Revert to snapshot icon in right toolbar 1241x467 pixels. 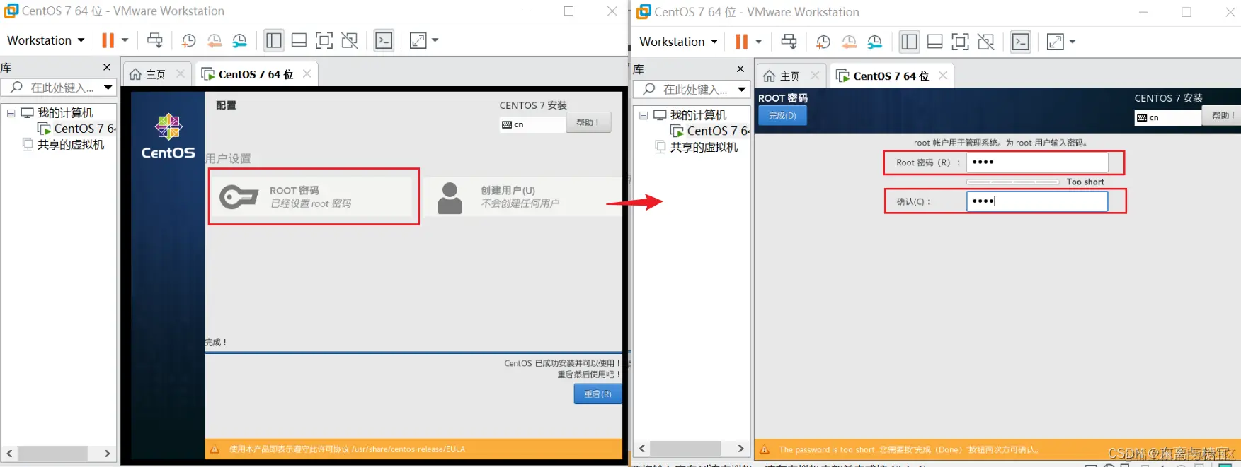coord(849,42)
